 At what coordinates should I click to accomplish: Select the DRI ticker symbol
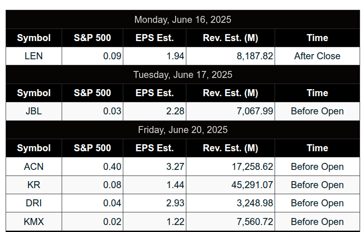[x=34, y=203]
